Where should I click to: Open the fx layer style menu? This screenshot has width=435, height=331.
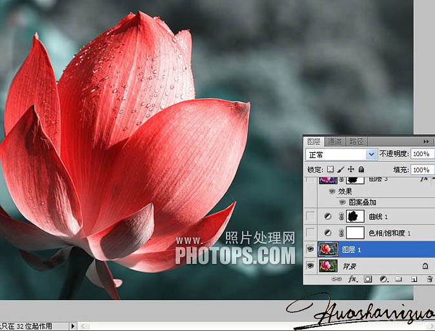353,279
